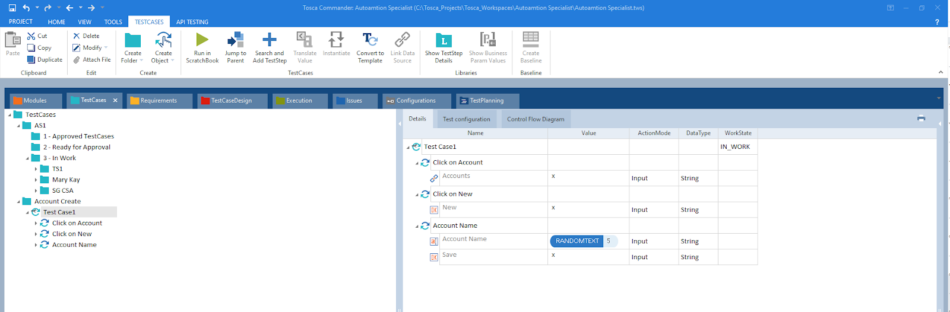This screenshot has width=950, height=312.
Task: Switch to the API TESTING ribbon tab
Action: (x=192, y=22)
